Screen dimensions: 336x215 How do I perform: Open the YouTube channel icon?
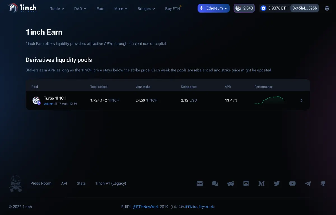(292, 183)
